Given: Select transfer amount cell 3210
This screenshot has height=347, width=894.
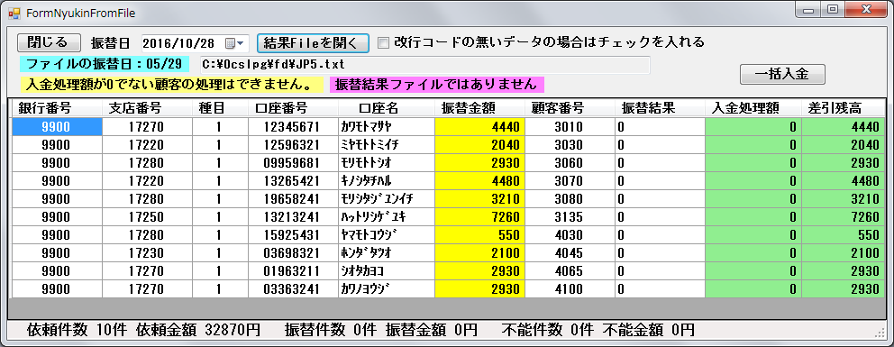Looking at the screenshot, I should (x=479, y=199).
